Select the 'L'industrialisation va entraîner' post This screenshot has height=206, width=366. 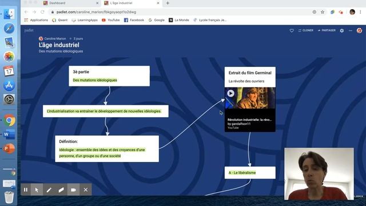point(105,111)
